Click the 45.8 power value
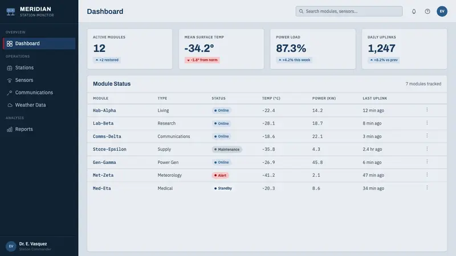This screenshot has height=256, width=456. click(x=317, y=162)
